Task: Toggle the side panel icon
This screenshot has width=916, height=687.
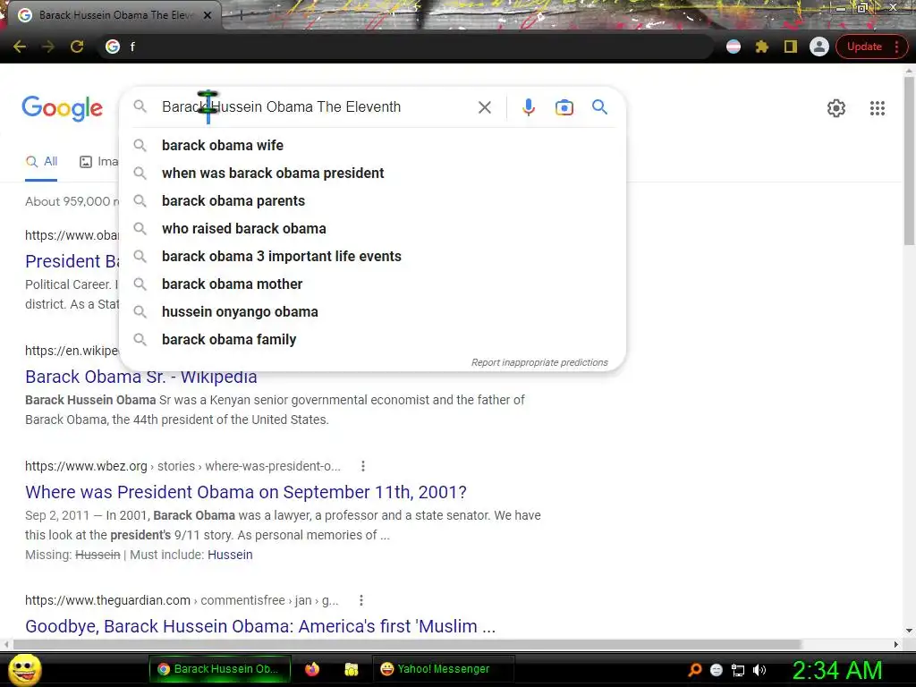Action: pyautogui.click(x=791, y=47)
